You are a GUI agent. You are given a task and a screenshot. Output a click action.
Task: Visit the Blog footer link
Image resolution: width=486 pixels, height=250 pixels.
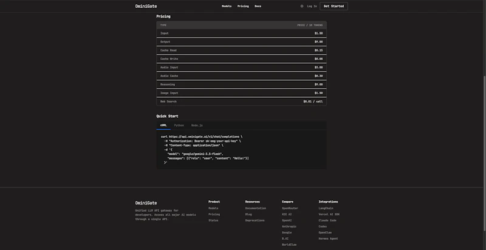click(248, 214)
